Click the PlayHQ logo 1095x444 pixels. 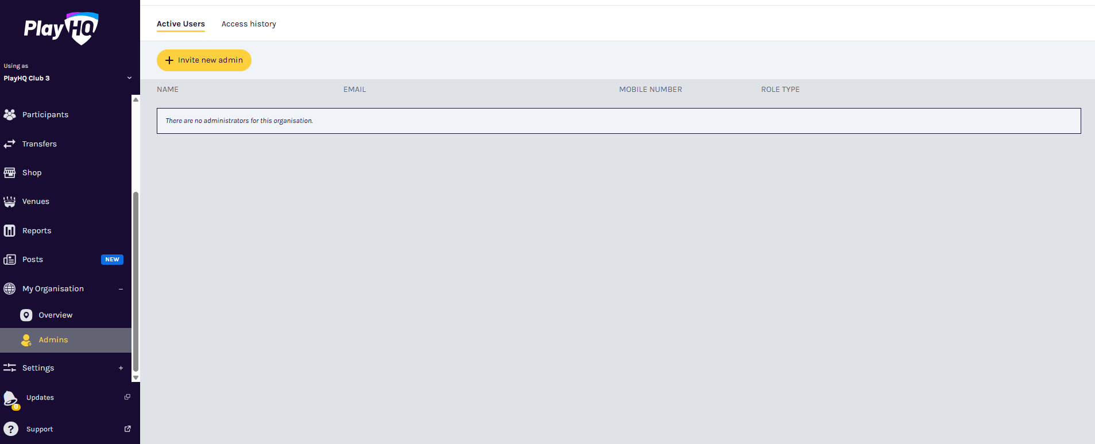coord(61,28)
